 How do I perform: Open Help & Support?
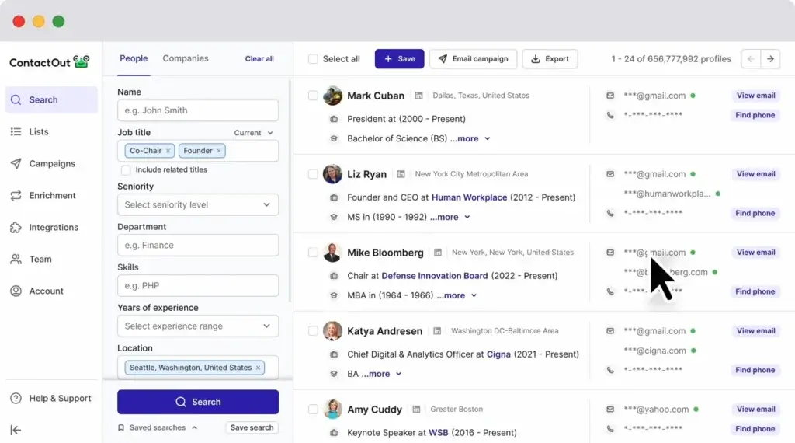(x=50, y=399)
